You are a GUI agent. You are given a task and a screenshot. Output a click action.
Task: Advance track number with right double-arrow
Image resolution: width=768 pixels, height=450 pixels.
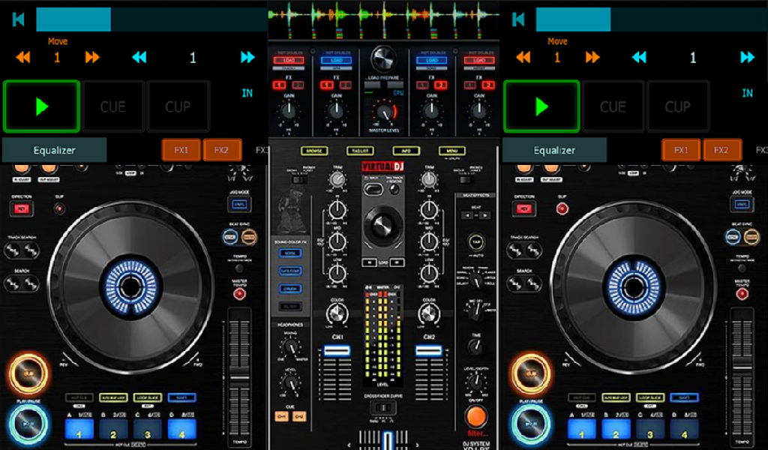click(x=247, y=55)
